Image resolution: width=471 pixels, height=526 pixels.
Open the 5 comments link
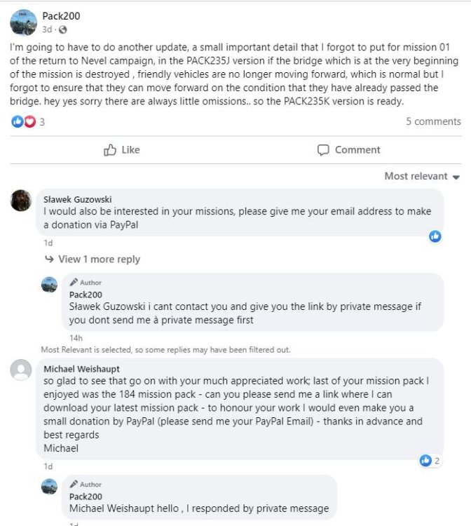[432, 121]
